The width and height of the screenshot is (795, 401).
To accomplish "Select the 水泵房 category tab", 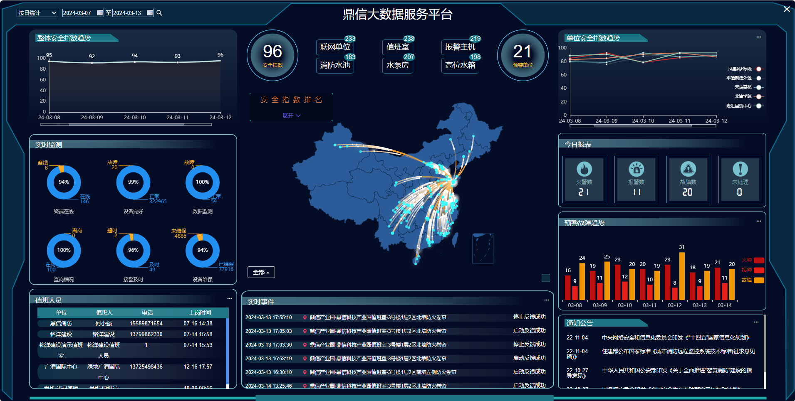I will [397, 65].
